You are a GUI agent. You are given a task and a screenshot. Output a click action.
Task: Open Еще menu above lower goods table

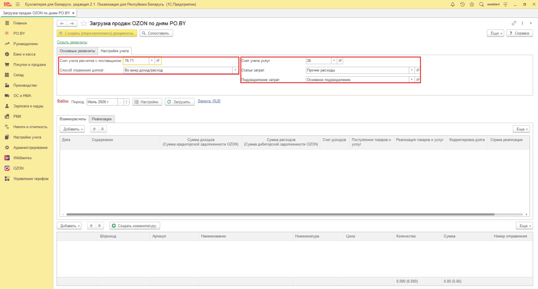click(x=524, y=226)
